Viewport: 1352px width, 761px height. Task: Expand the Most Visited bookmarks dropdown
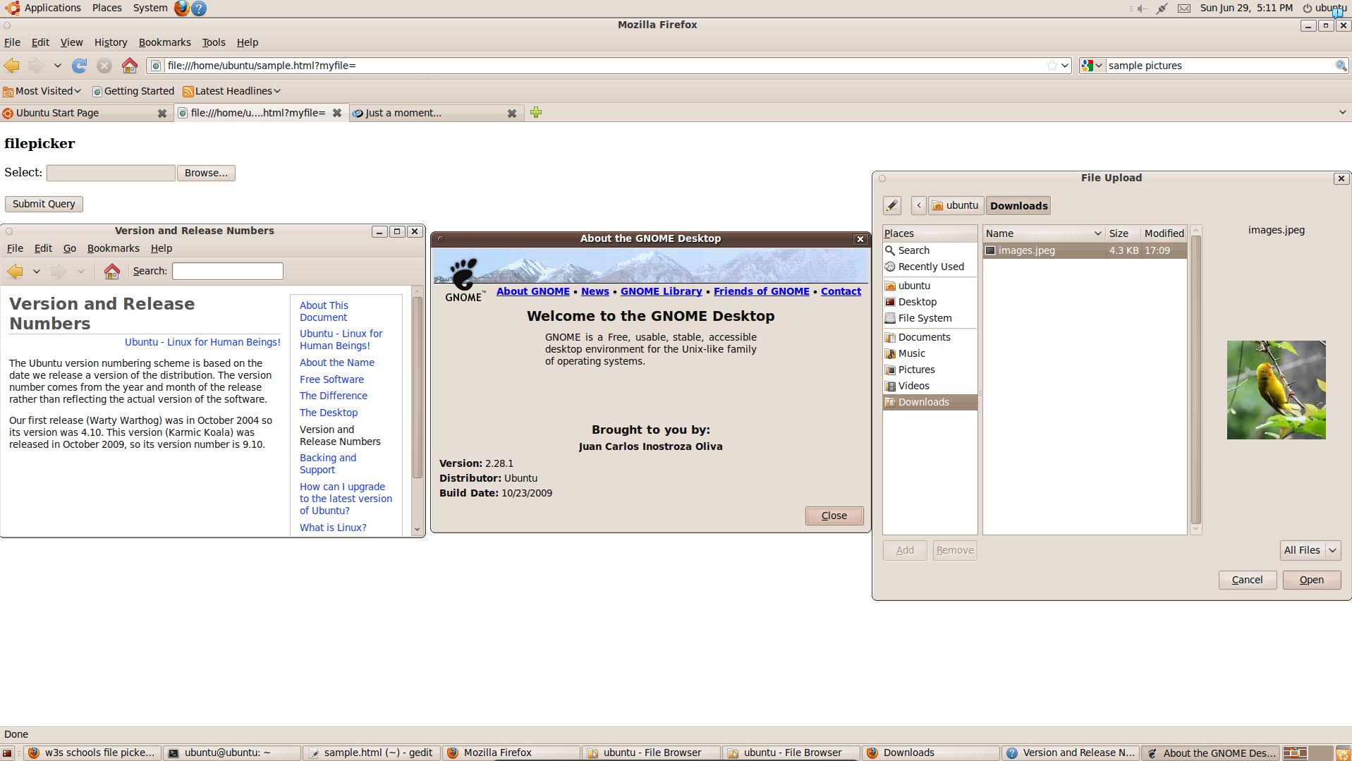pos(78,91)
